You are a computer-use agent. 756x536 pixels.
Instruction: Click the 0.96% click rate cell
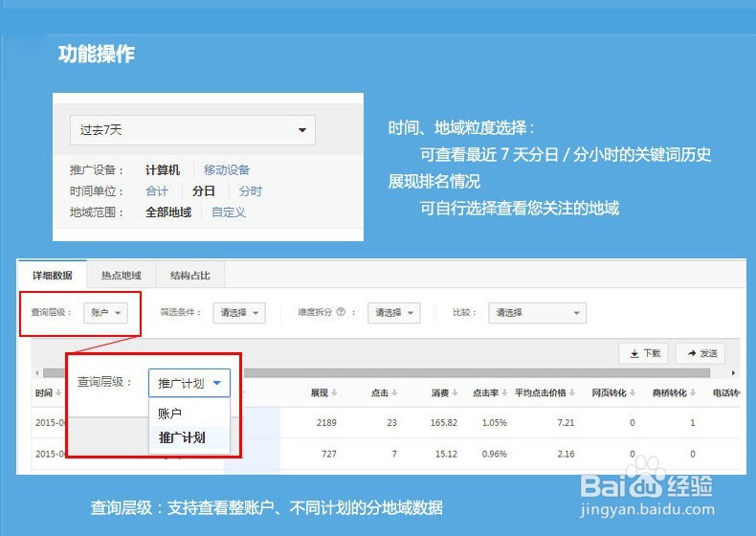494,454
